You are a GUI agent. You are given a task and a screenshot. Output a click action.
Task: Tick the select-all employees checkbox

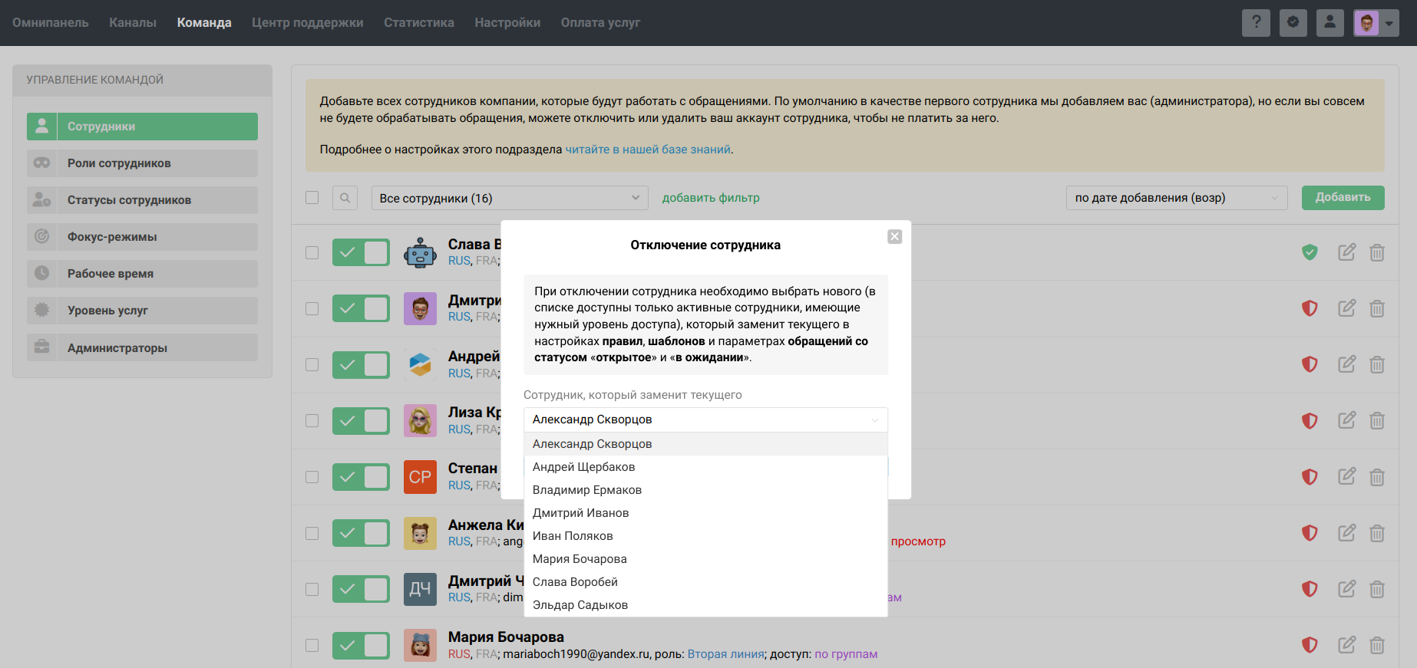click(312, 197)
